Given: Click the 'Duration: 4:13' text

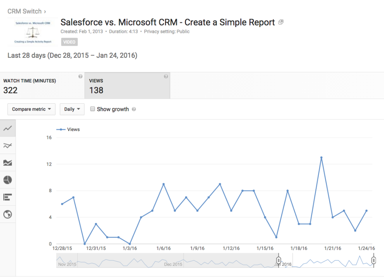Looking at the screenshot, I should 123,31.
